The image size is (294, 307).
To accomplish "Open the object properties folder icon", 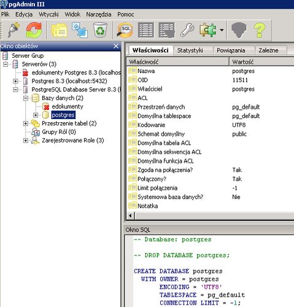I will (x=59, y=31).
